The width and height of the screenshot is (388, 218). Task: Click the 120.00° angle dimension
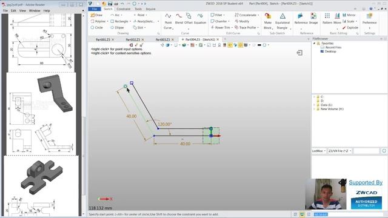click(x=164, y=124)
